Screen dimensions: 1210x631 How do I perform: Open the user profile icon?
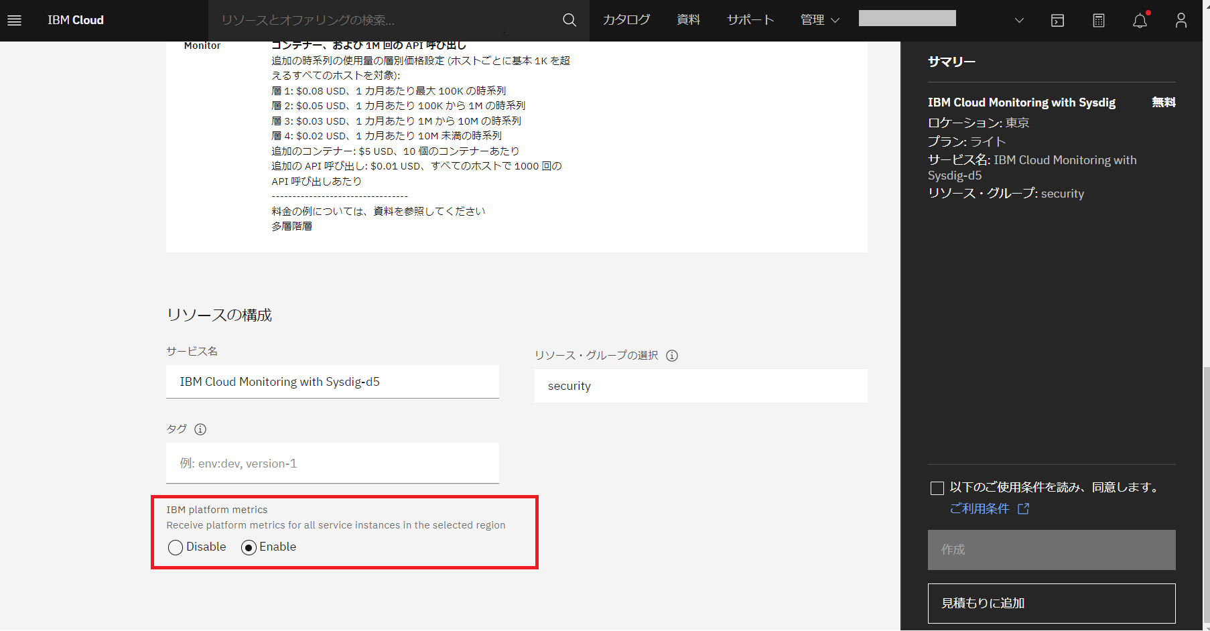point(1181,20)
